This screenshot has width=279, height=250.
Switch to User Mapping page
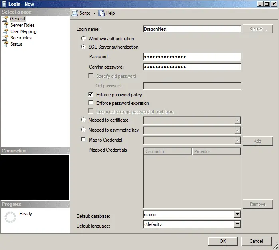click(24, 31)
